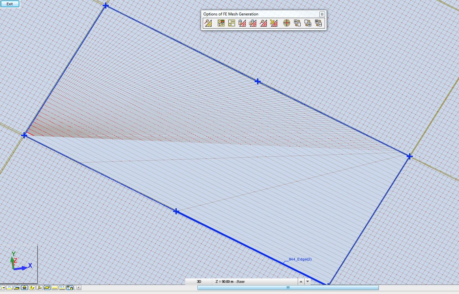This screenshot has height=294, width=459.
Task: Click the yellow outlined mesh grid icon
Action: [232, 23]
